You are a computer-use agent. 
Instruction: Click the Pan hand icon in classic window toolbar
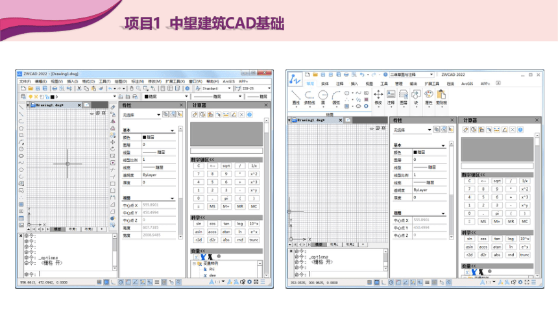click(131, 88)
